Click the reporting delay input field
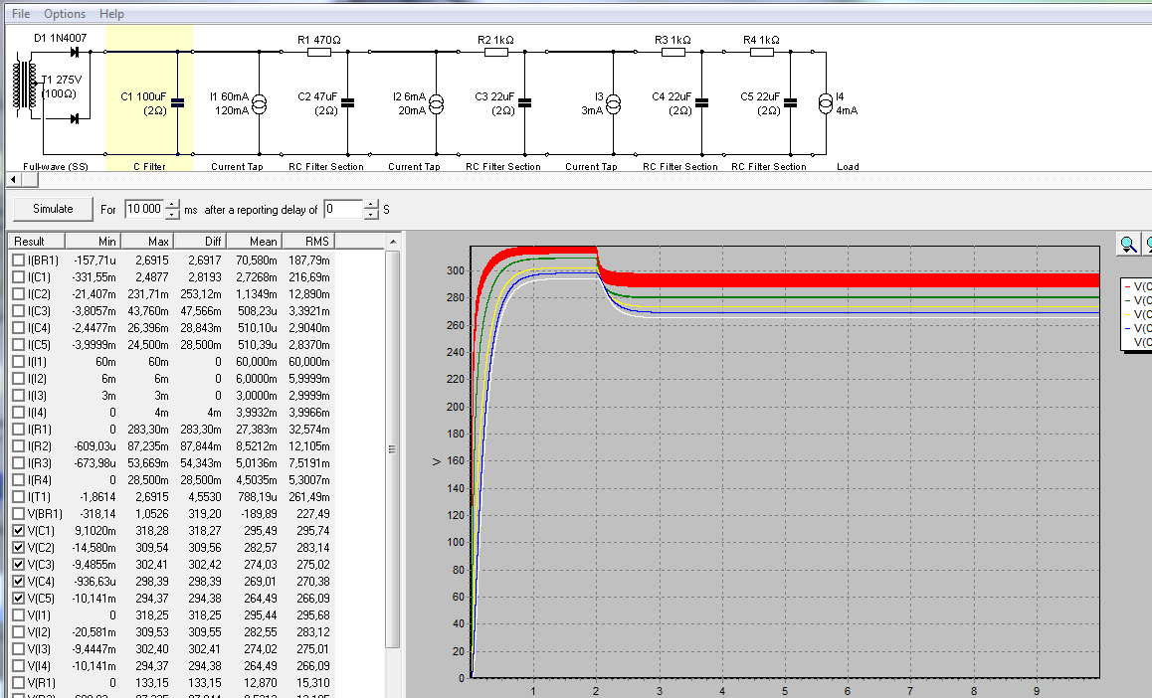 tap(342, 210)
